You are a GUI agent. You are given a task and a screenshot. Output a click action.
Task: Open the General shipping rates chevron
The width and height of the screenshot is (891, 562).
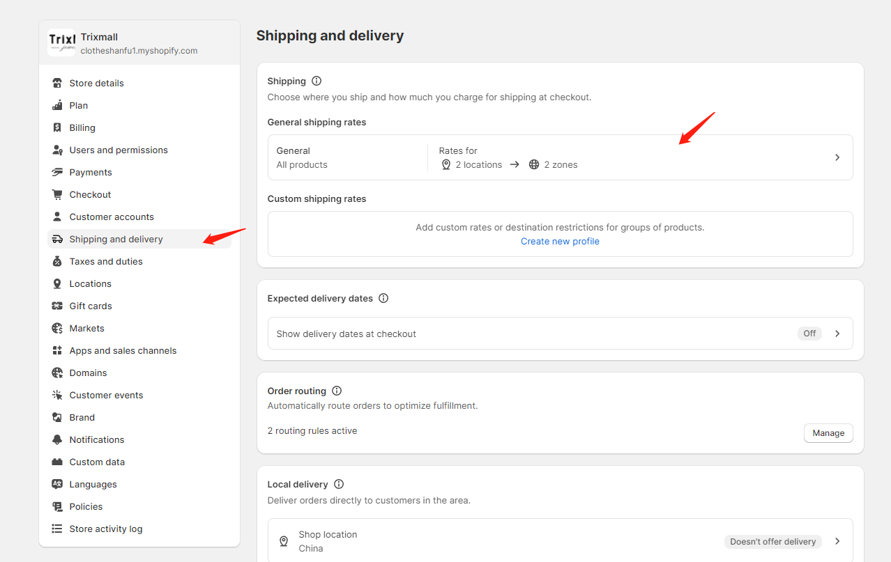coord(837,157)
